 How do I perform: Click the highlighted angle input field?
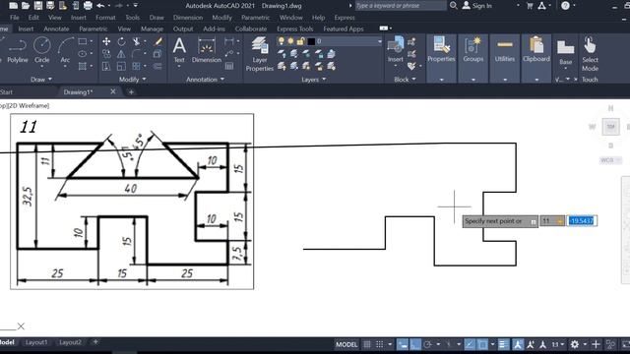tap(582, 220)
